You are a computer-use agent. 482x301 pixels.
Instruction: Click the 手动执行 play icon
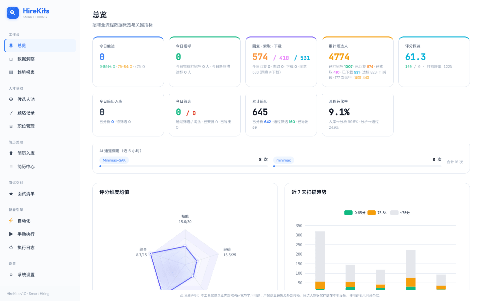pos(11,234)
